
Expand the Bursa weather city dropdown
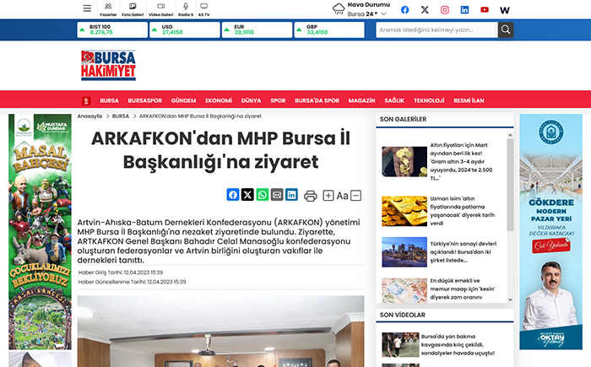pyautogui.click(x=383, y=14)
